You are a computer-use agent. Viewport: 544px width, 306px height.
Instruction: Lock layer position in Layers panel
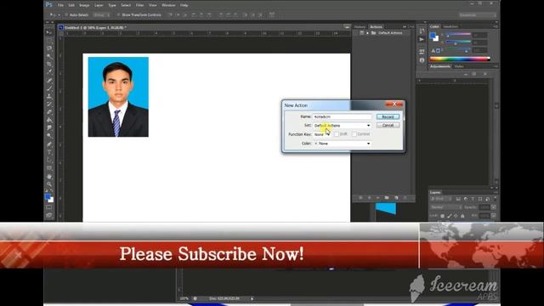click(x=456, y=216)
